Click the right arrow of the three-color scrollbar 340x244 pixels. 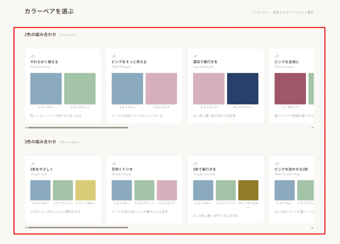coord(312,228)
